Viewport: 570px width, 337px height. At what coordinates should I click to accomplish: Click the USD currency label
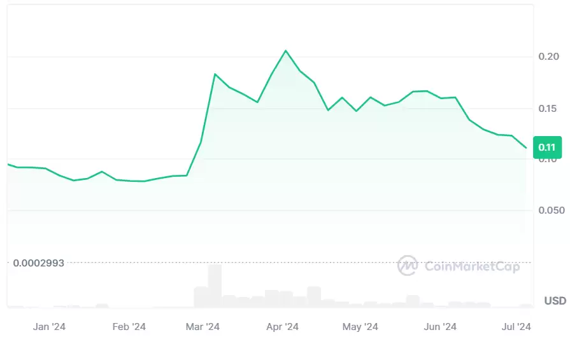click(x=555, y=300)
